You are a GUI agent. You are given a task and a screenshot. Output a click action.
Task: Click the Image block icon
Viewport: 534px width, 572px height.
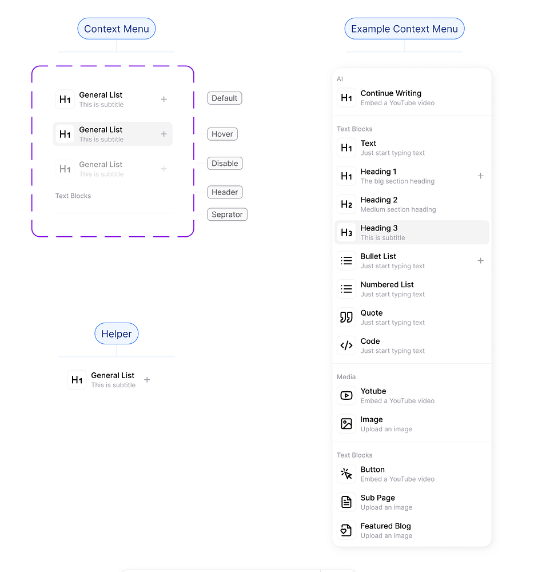(x=346, y=424)
